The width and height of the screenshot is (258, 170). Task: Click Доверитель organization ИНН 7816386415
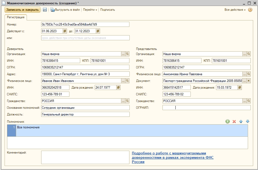61,61
